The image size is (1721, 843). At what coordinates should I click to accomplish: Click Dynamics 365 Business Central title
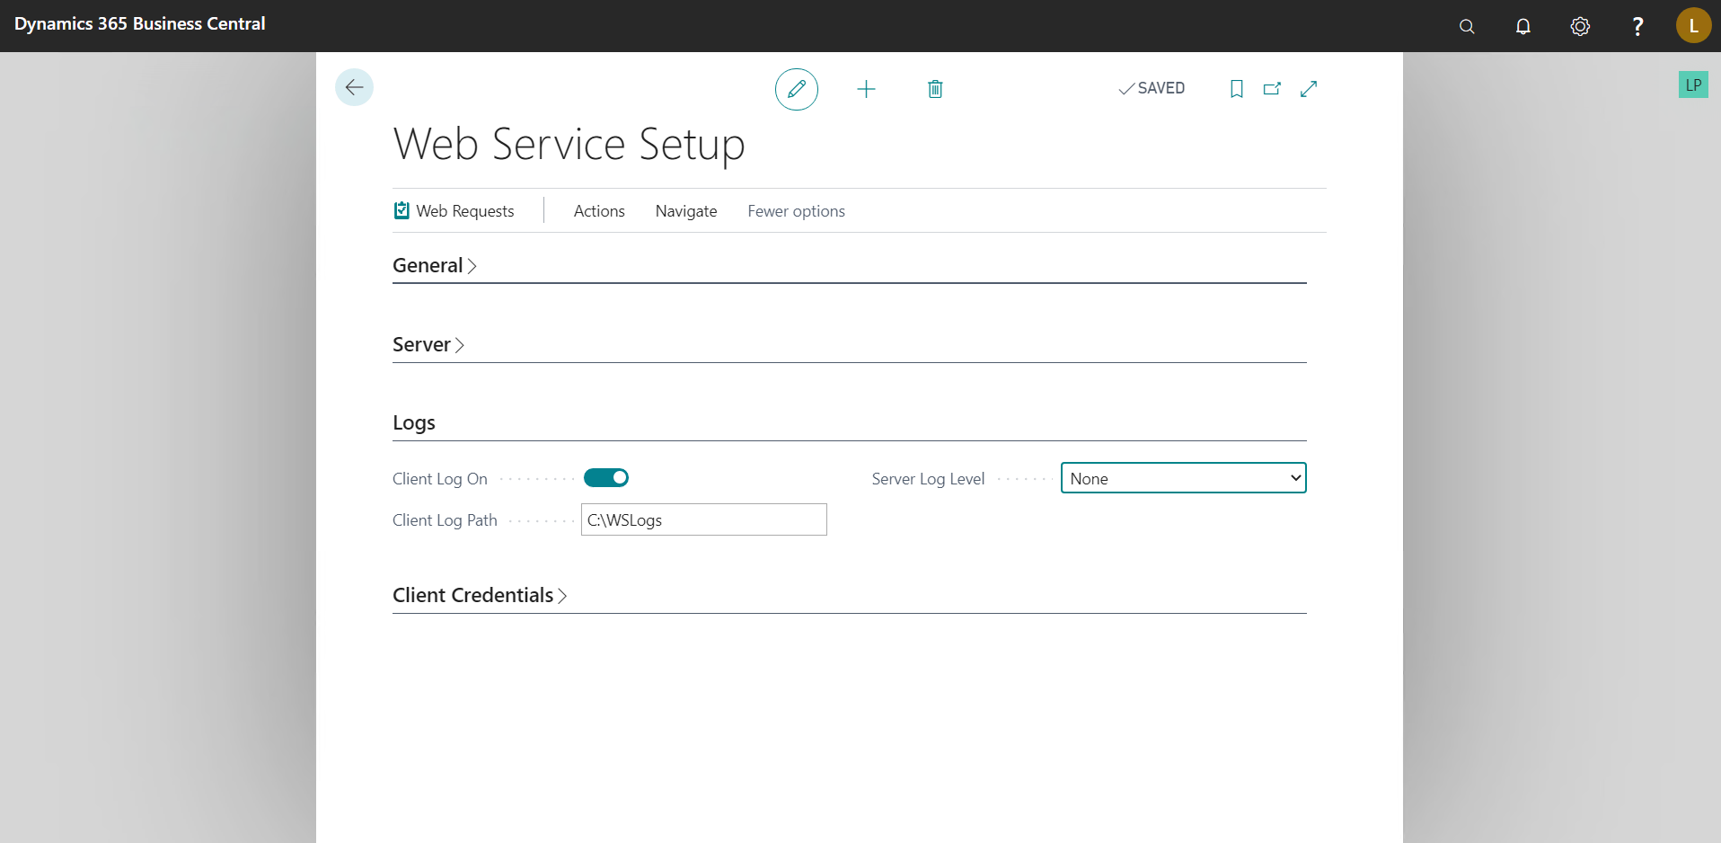pyautogui.click(x=140, y=24)
